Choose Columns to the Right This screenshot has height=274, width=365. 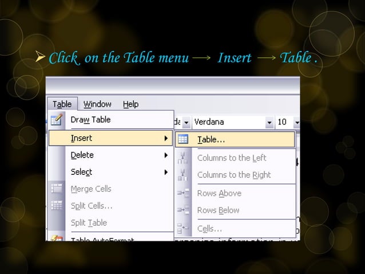pos(235,175)
